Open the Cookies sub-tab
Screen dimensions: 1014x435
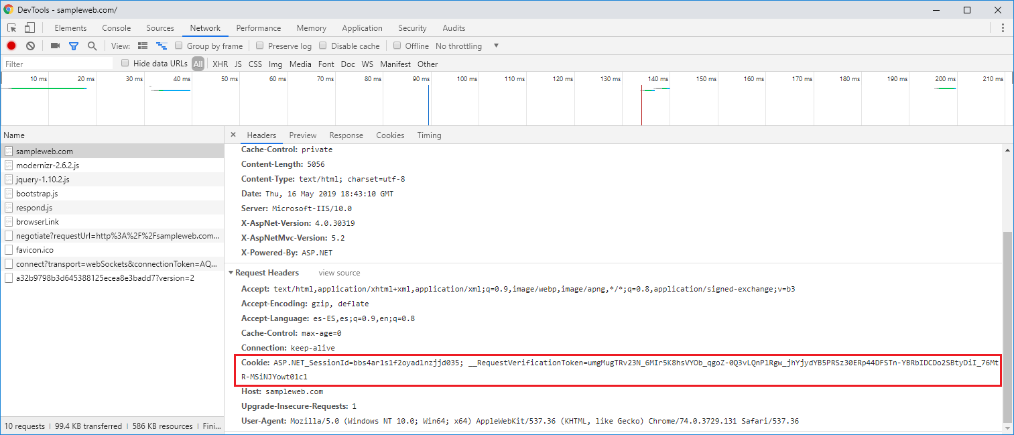(390, 135)
